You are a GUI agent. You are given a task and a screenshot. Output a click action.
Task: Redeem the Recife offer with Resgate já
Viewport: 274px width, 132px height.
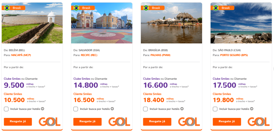(x=87, y=122)
